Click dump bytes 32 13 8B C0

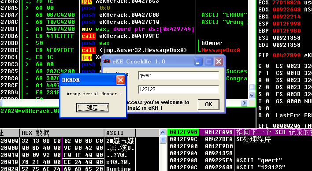coord(41,141)
